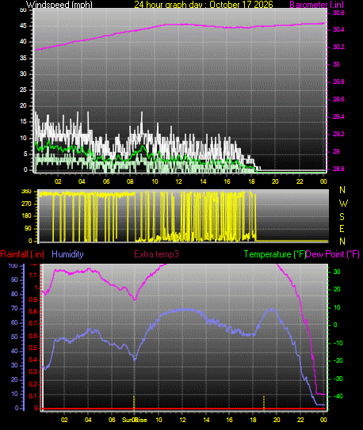Click the 04 hour label under the humidity graph

coord(88,420)
